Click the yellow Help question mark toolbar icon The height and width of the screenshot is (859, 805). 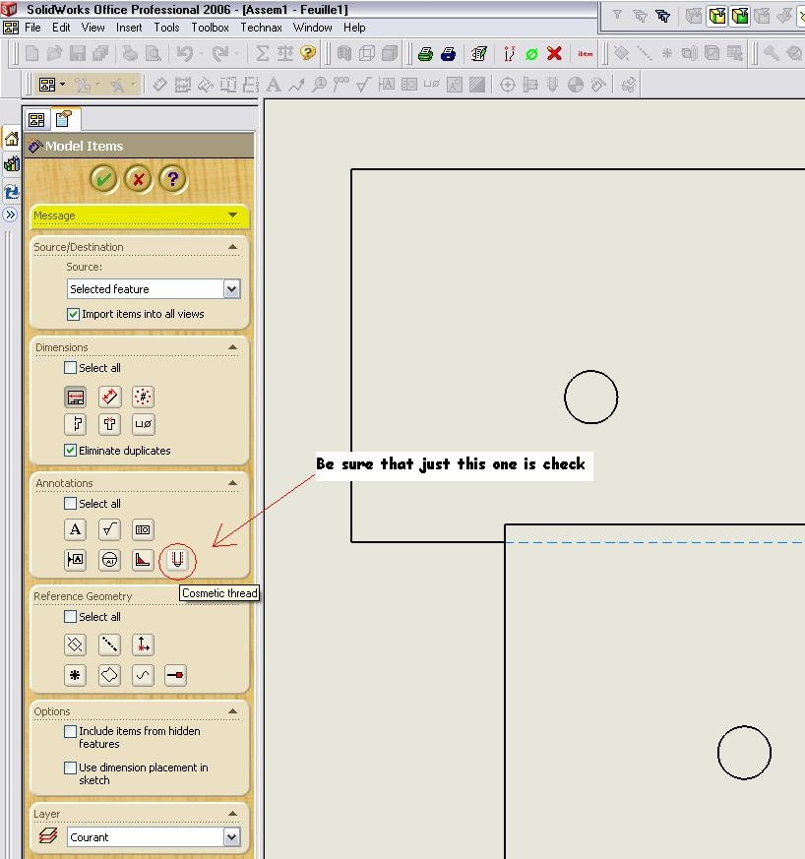click(309, 53)
